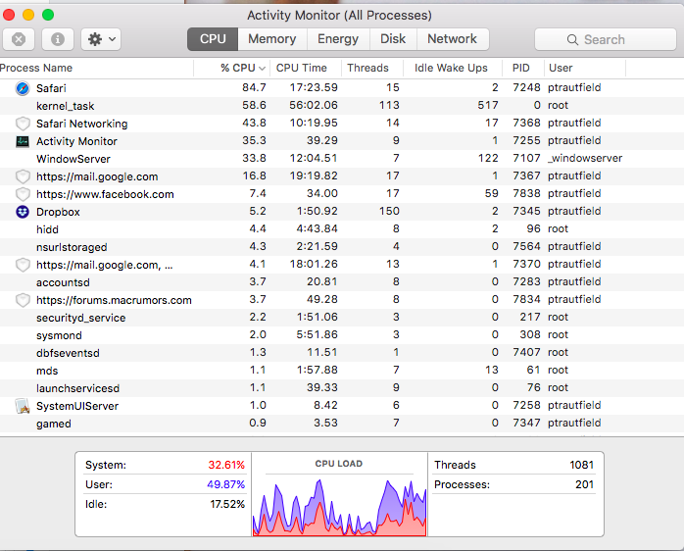The height and width of the screenshot is (551, 684).
Task: Select the kernel_task process
Action: coord(342,106)
